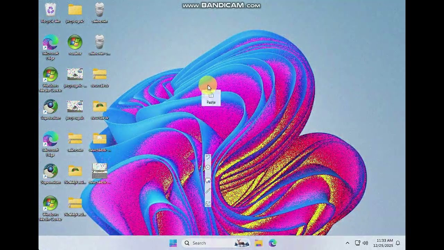Select the NotMyFaul... zipped folder

point(75,207)
